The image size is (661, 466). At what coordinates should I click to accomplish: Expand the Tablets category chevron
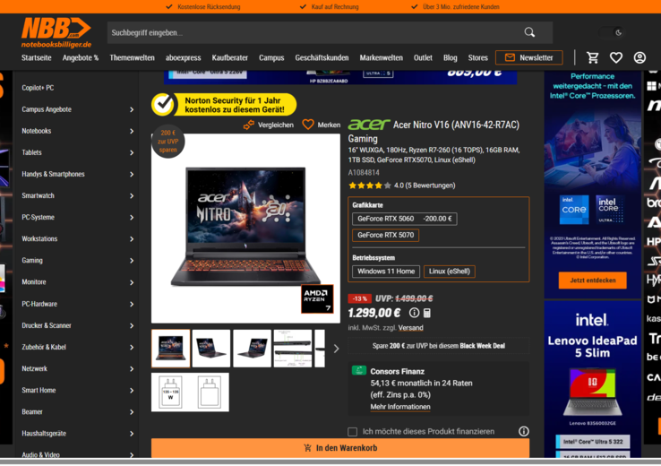tap(132, 152)
